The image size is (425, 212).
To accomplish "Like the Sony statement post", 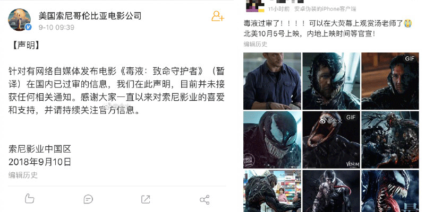I will point(29,199).
